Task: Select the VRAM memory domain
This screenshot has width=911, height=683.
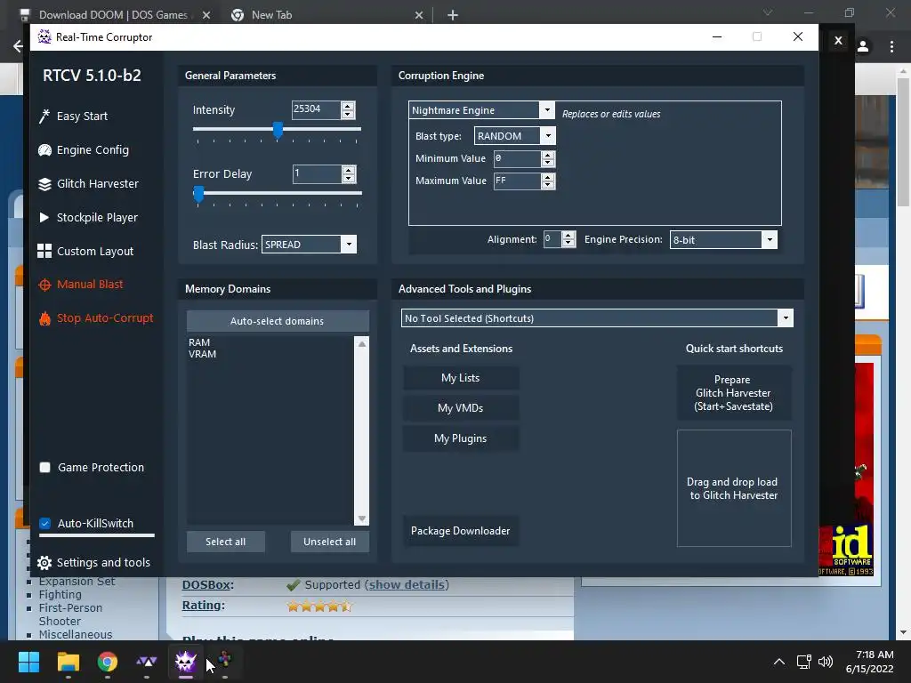Action: pos(202,354)
